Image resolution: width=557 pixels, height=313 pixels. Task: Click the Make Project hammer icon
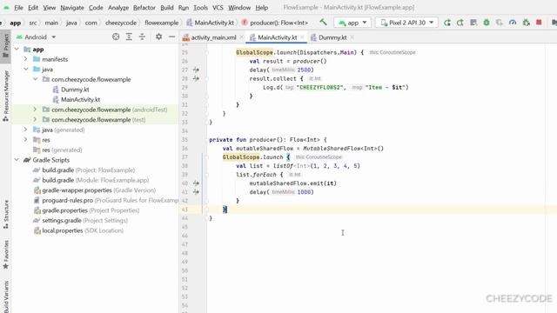click(323, 22)
